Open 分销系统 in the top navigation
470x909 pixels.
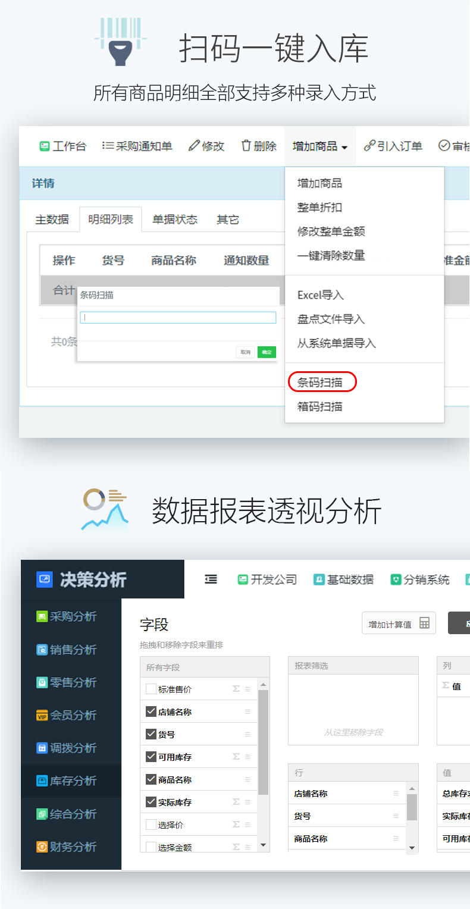[x=420, y=579]
